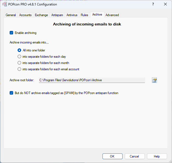Click the Help button
Viewport: 172px width, 163px height.
click(157, 156)
